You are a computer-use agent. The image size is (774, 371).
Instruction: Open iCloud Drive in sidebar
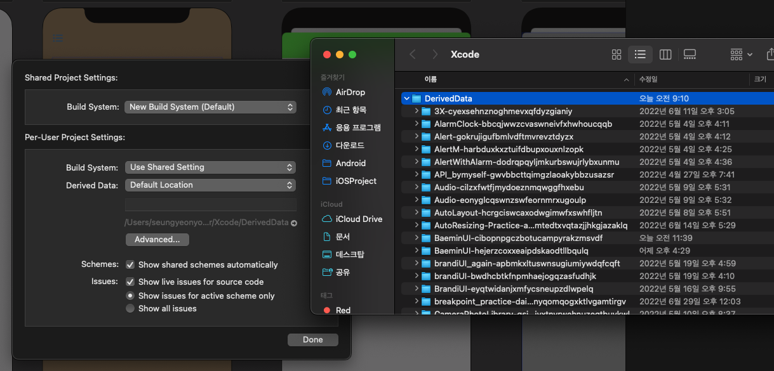(352, 219)
